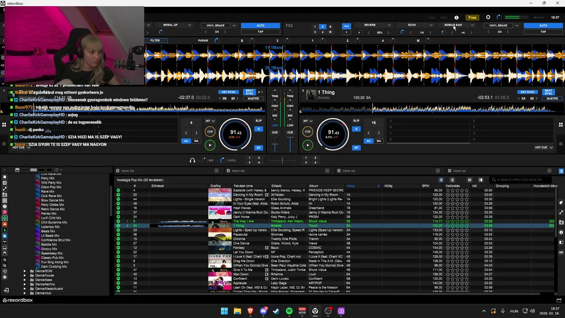Image resolution: width=565 pixels, height=318 pixels.
Task: Click the pad grid view icon
Action: (561, 125)
